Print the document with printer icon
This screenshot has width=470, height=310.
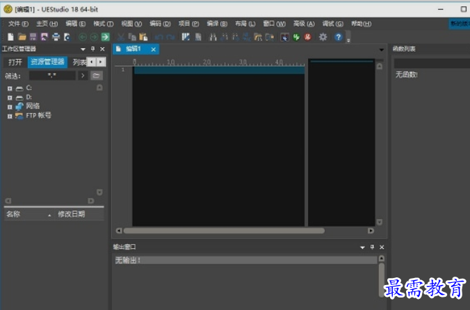[56, 37]
